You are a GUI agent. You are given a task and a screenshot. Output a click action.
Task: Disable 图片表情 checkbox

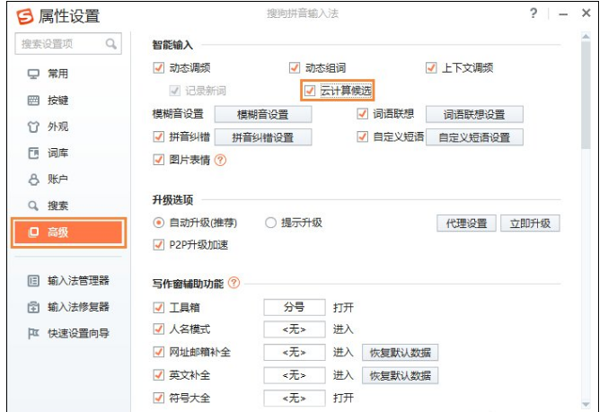click(158, 160)
